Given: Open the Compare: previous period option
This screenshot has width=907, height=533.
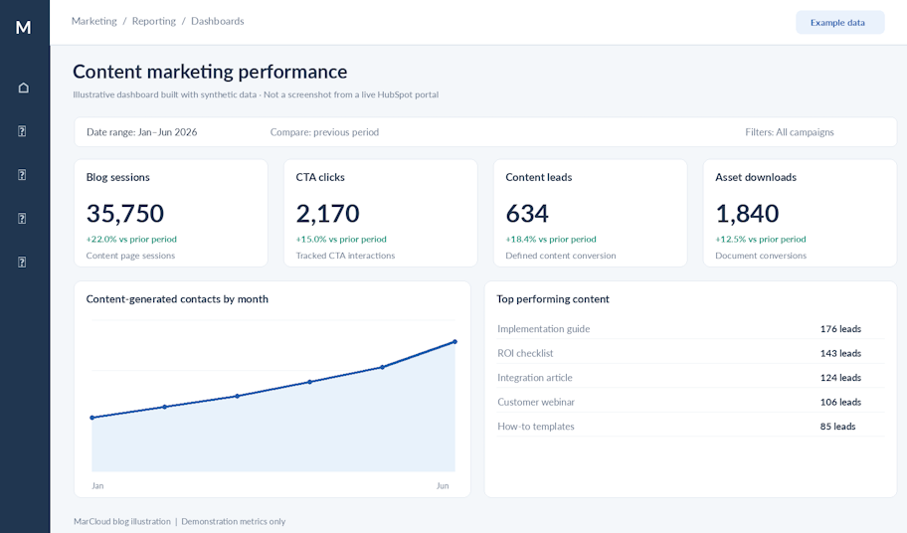Looking at the screenshot, I should tap(324, 132).
